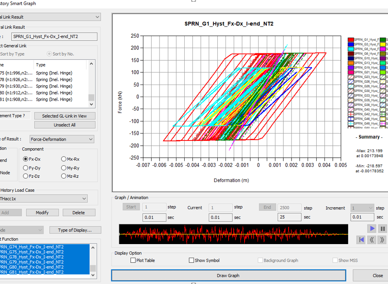Screen dimensions: 388x284
Task: Select the Fy-Dy component radio button
Action: tap(25, 168)
